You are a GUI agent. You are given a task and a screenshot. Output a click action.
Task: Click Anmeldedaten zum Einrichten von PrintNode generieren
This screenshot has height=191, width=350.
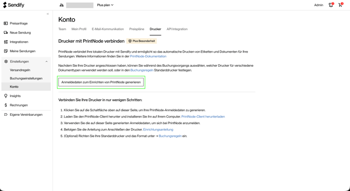(101, 82)
